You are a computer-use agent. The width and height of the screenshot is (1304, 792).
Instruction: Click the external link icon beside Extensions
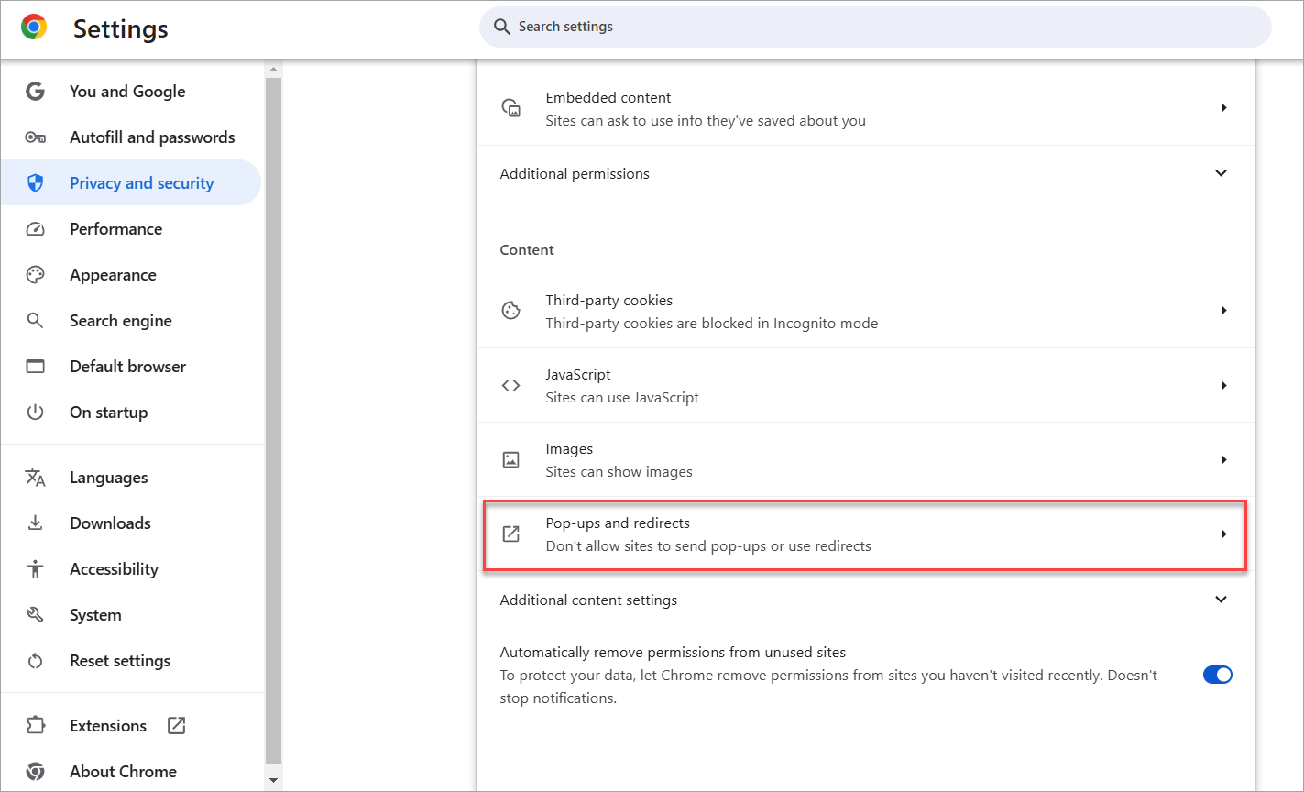click(176, 726)
